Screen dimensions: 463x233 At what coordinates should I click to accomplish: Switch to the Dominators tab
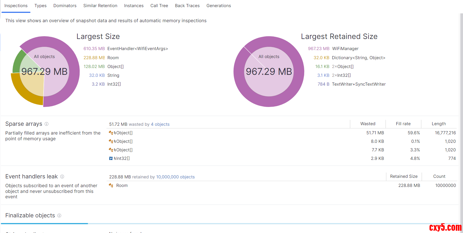[65, 6]
